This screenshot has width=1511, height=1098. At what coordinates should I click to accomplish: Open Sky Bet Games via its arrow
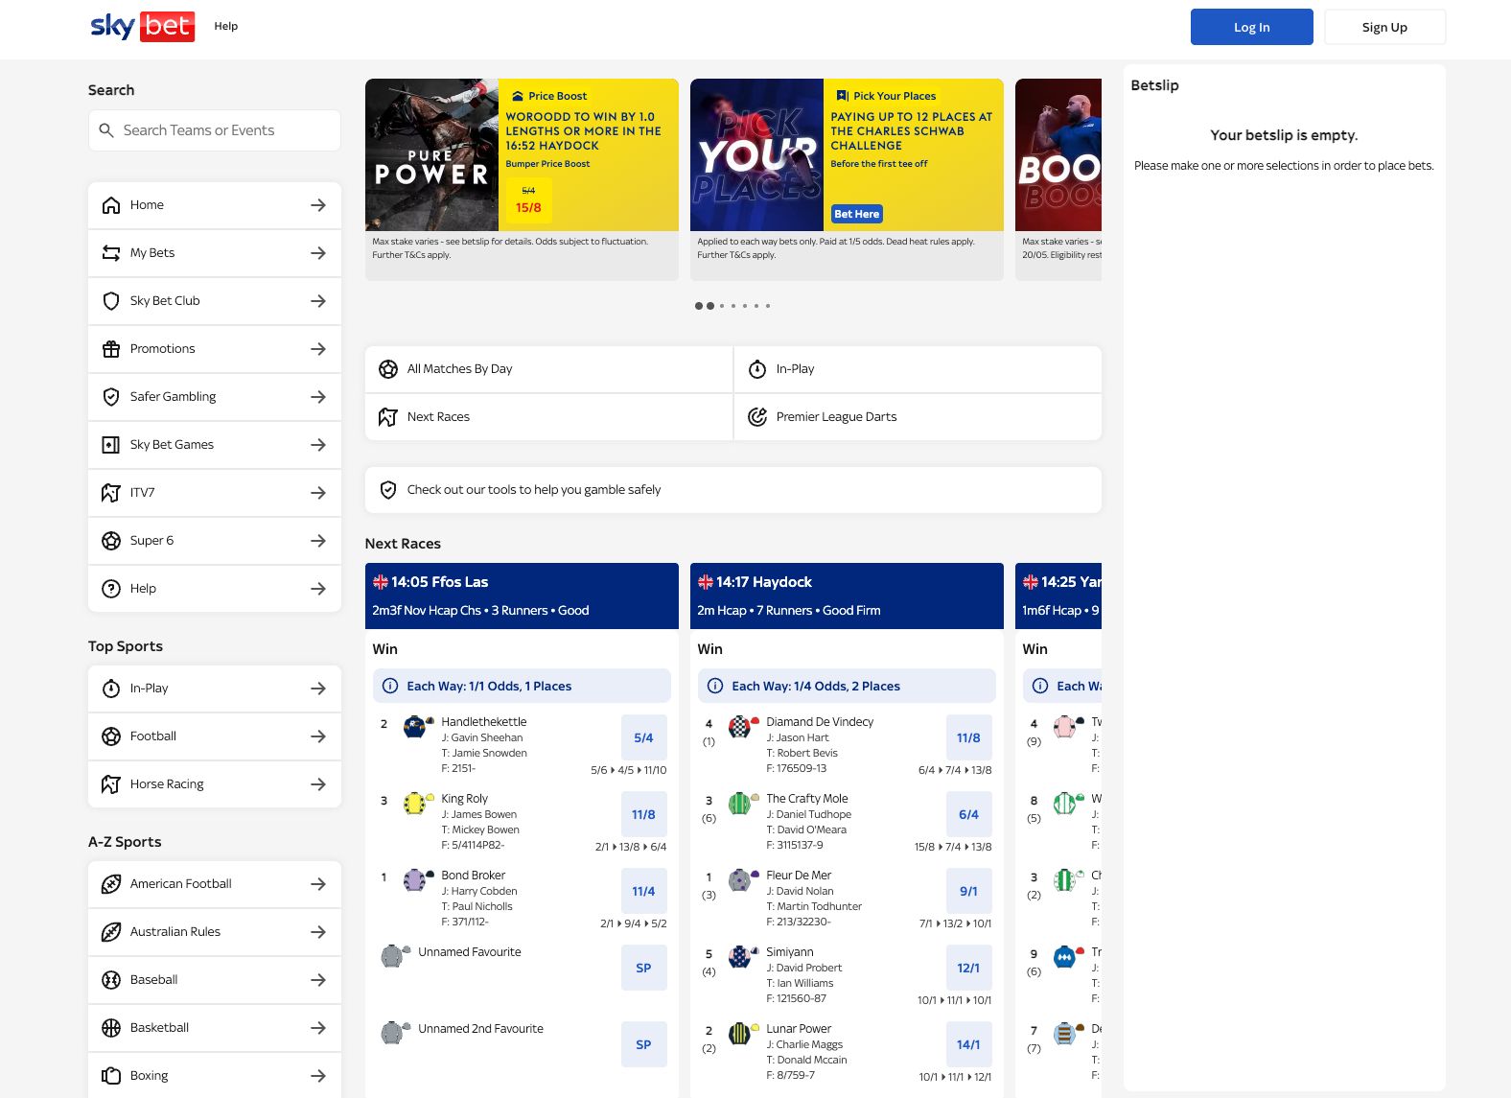318,445
